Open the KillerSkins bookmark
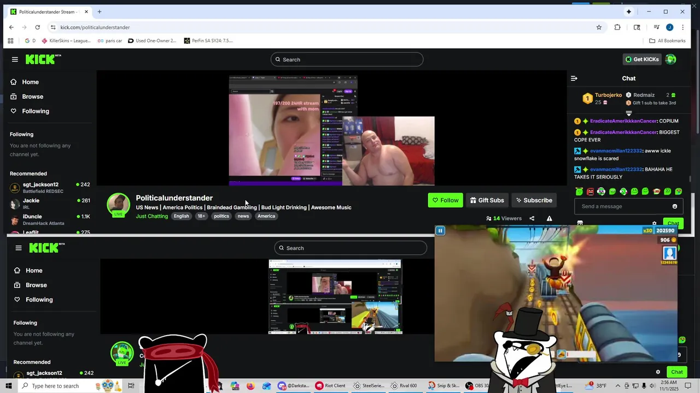This screenshot has width=700, height=393. click(x=66, y=40)
